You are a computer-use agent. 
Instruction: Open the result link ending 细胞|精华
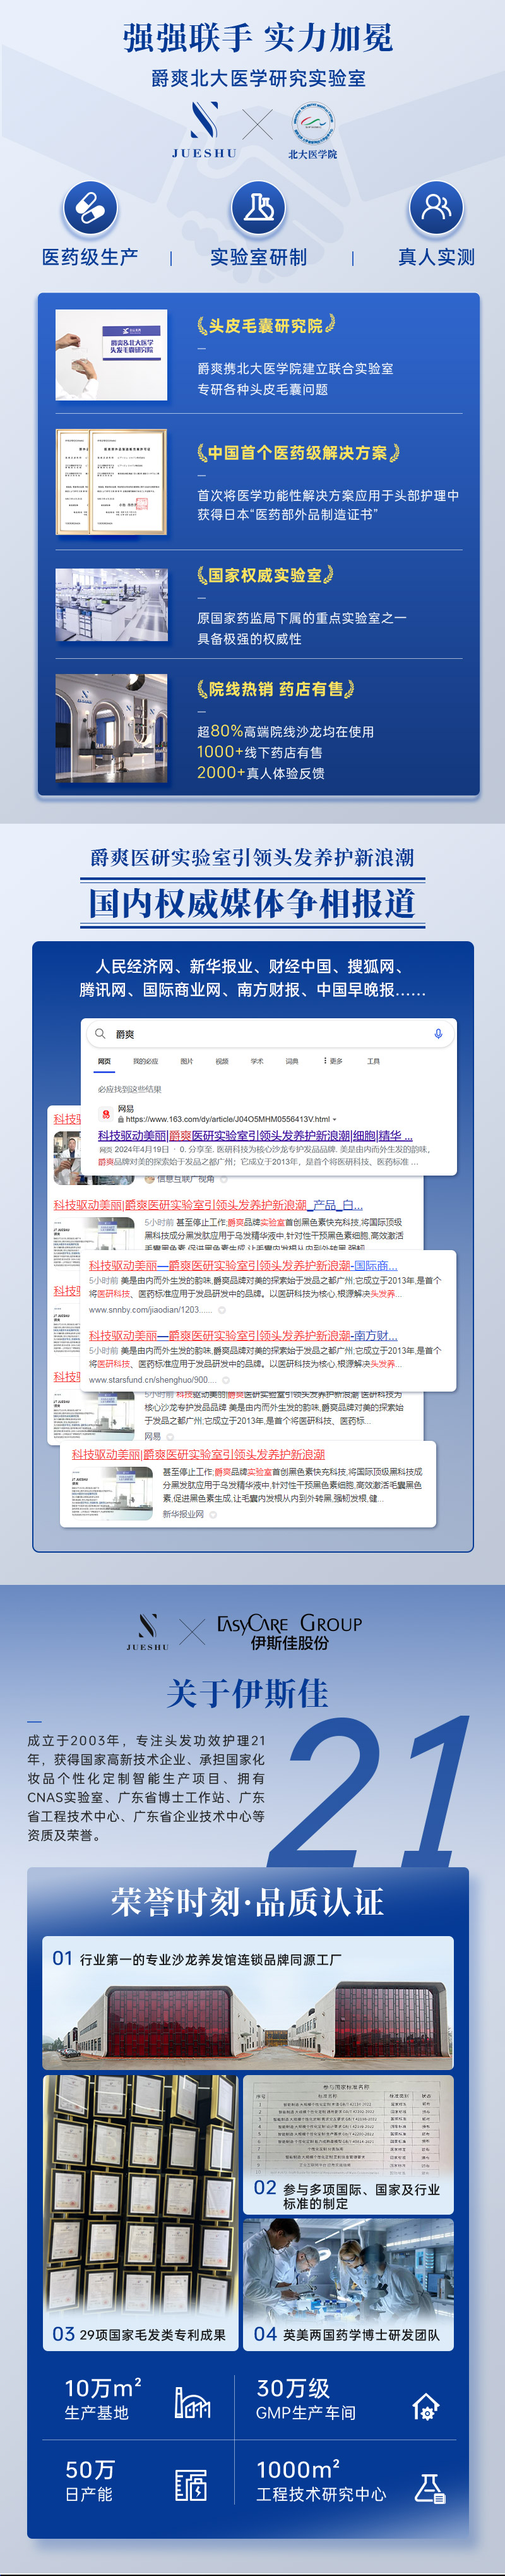pyautogui.click(x=255, y=1135)
